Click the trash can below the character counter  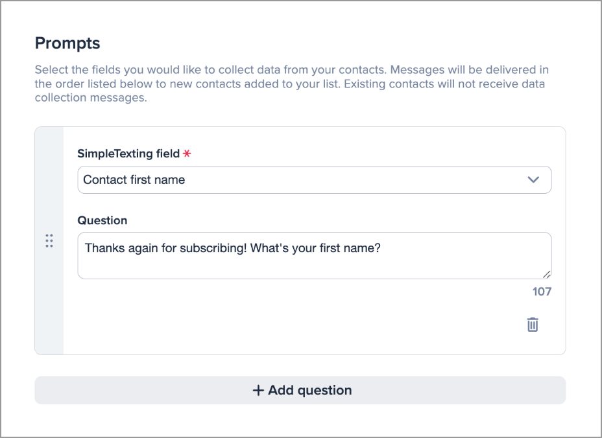(533, 324)
